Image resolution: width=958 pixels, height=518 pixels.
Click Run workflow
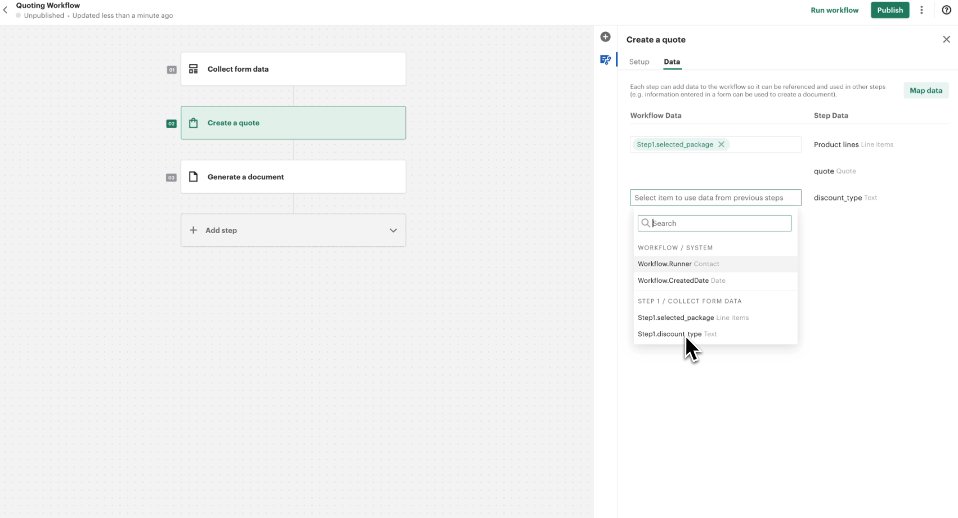834,10
